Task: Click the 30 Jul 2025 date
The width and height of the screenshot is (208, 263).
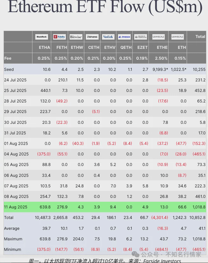Action: click(15, 123)
